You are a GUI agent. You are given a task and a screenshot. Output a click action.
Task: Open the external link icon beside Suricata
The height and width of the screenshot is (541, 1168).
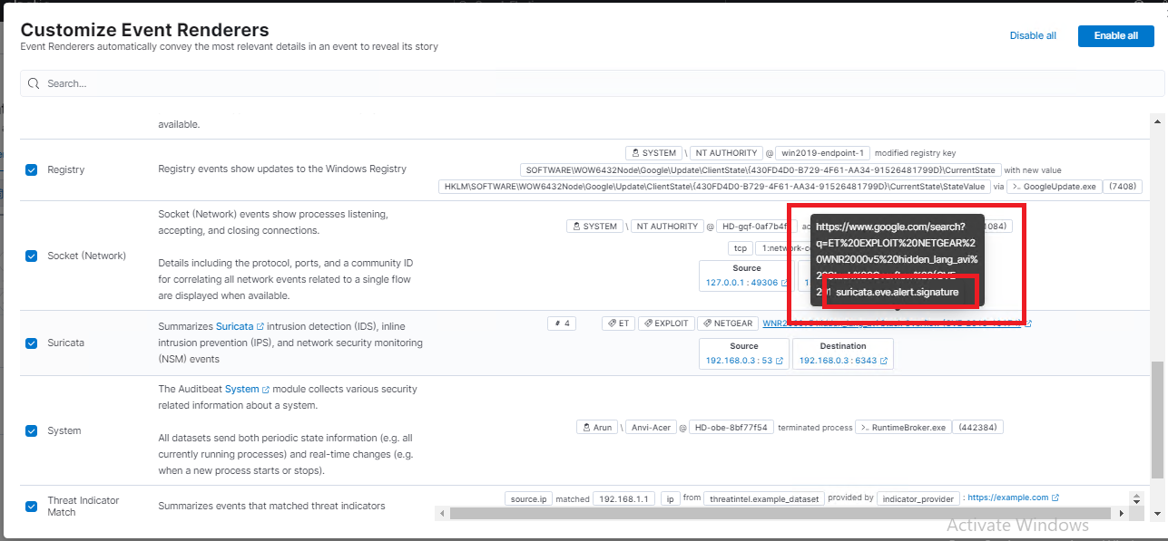click(260, 328)
